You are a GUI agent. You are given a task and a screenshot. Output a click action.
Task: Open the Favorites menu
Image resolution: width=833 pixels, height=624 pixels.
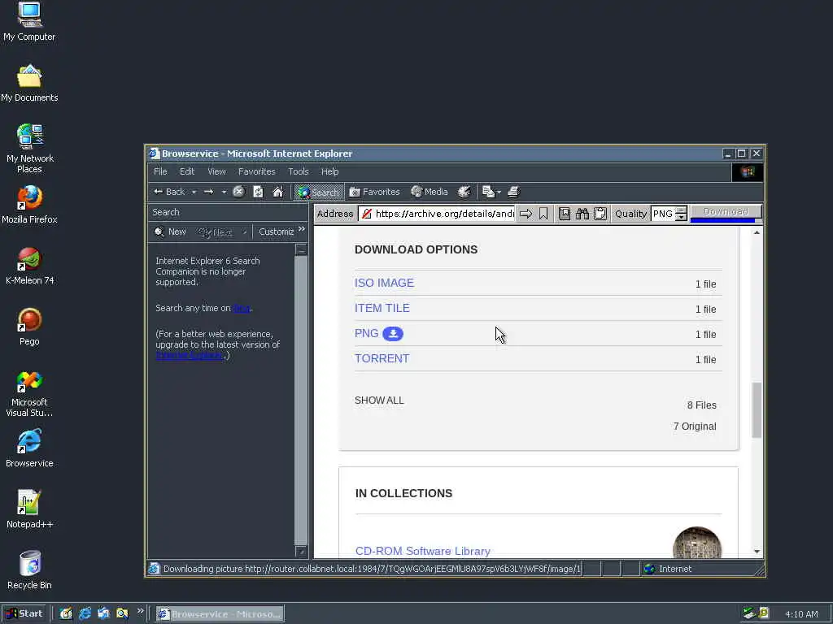pos(256,171)
